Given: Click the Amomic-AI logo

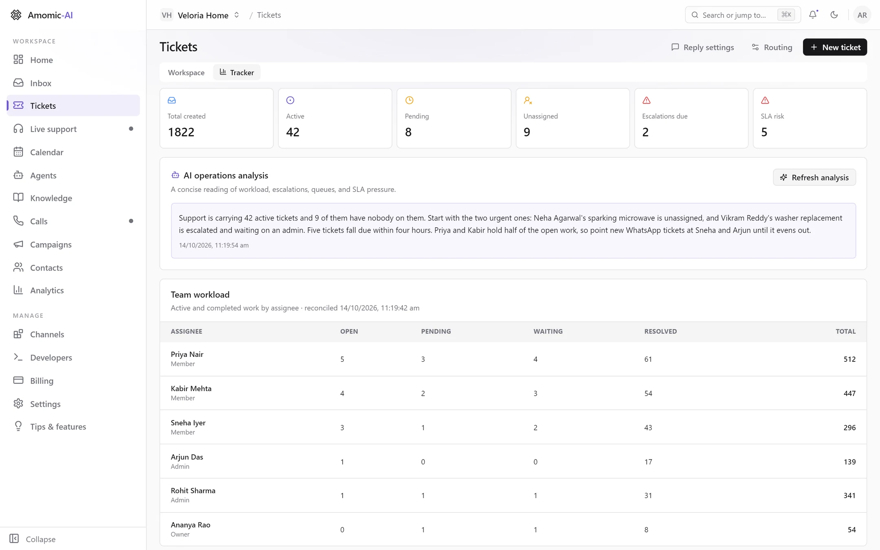Looking at the screenshot, I should [x=42, y=15].
